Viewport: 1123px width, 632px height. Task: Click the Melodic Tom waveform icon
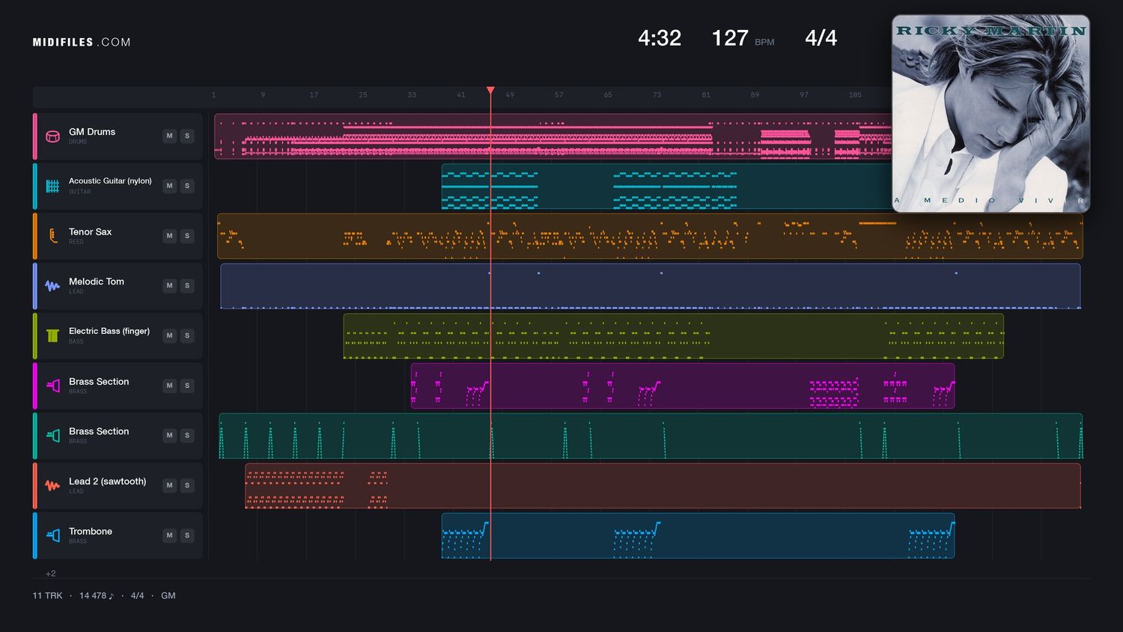(x=52, y=285)
